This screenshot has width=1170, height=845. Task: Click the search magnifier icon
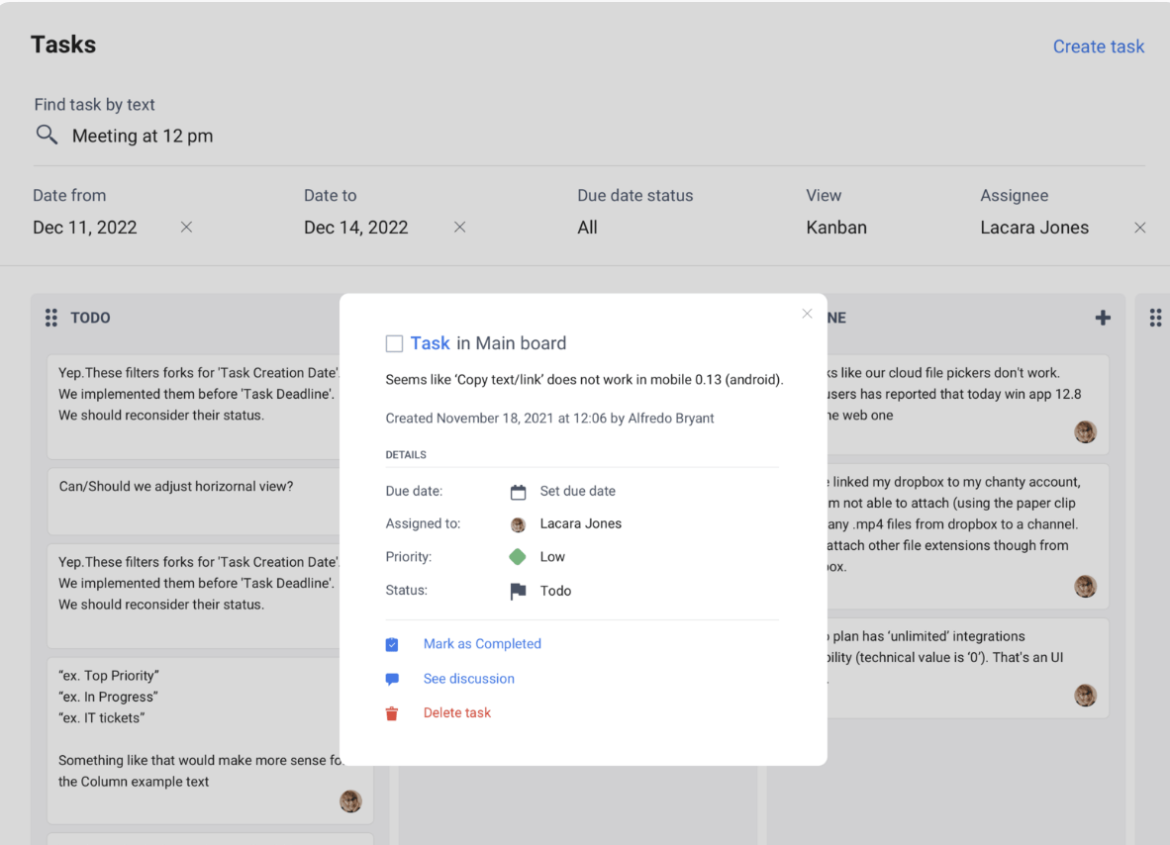click(x=47, y=135)
